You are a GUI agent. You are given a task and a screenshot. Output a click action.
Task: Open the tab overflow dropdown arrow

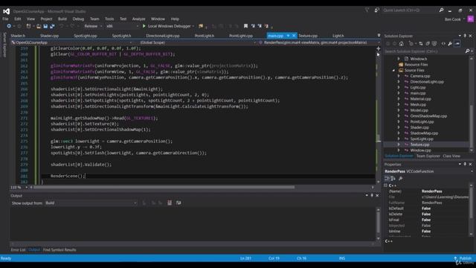[379, 36]
